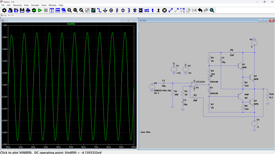The height and width of the screenshot is (154, 275).
Task: Click voltage source V2 5 at top
Action: (x=254, y=43)
